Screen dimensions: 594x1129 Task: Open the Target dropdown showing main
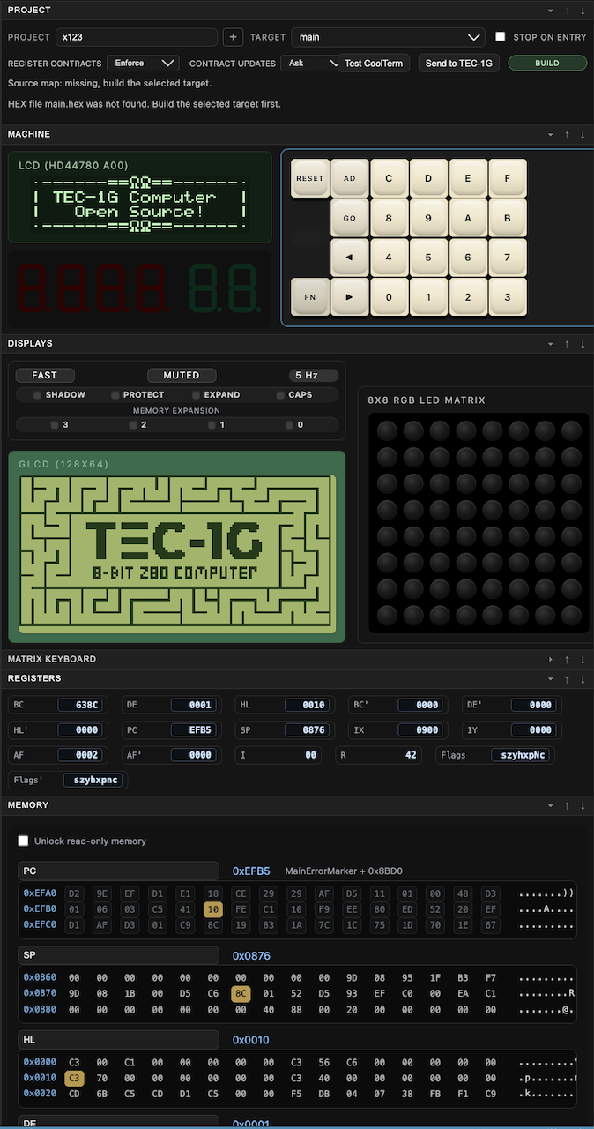coord(388,37)
